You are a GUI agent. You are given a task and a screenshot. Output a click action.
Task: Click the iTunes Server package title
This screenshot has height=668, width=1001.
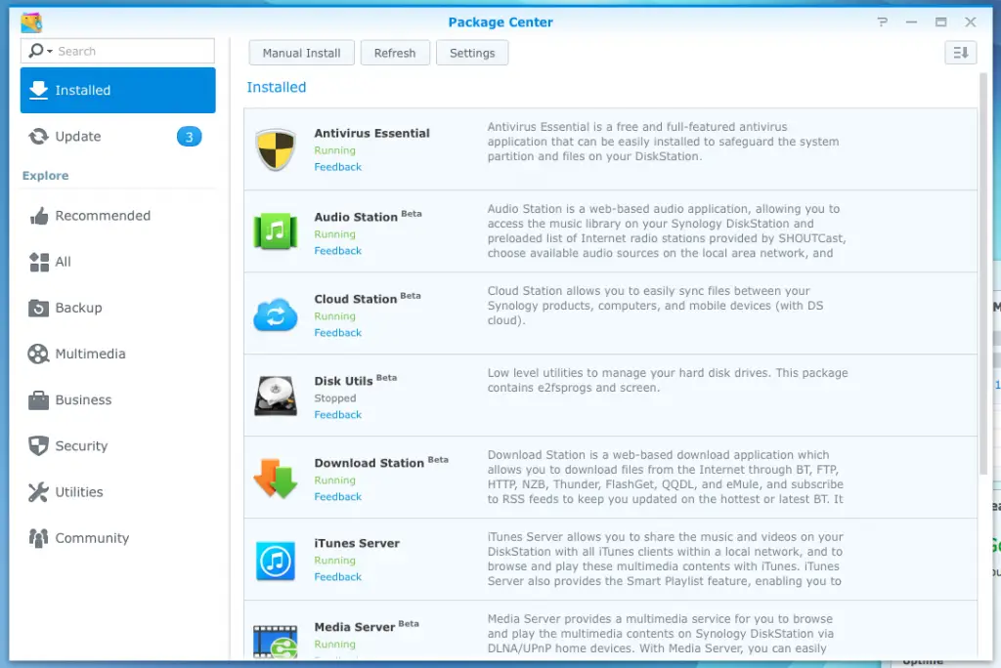point(357,544)
